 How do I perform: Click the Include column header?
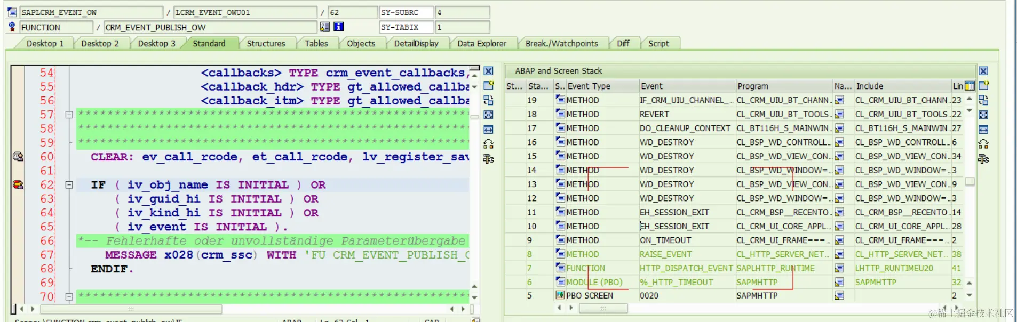(x=903, y=86)
